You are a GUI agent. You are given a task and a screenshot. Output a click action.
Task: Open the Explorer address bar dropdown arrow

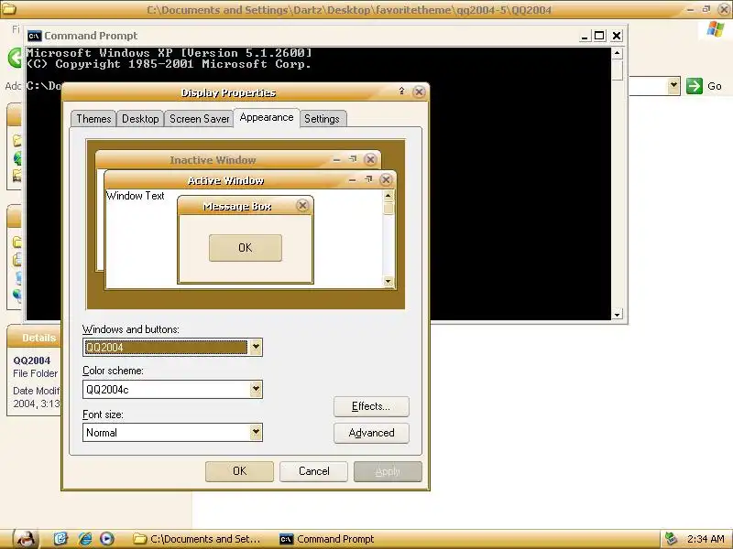pos(673,86)
